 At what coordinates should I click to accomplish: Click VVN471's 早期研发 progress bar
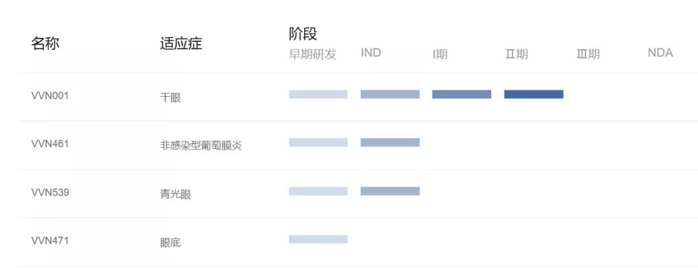tap(318, 239)
